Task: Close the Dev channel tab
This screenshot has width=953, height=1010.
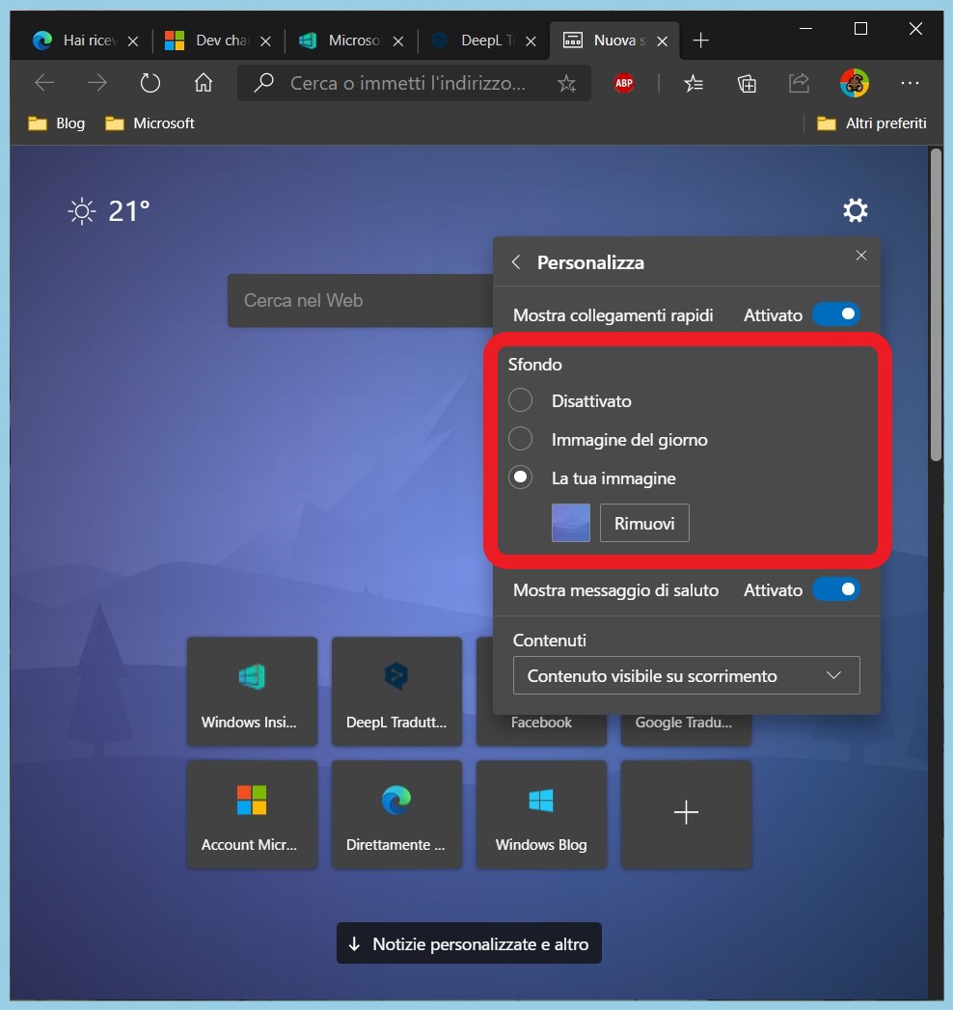Action: pos(265,41)
